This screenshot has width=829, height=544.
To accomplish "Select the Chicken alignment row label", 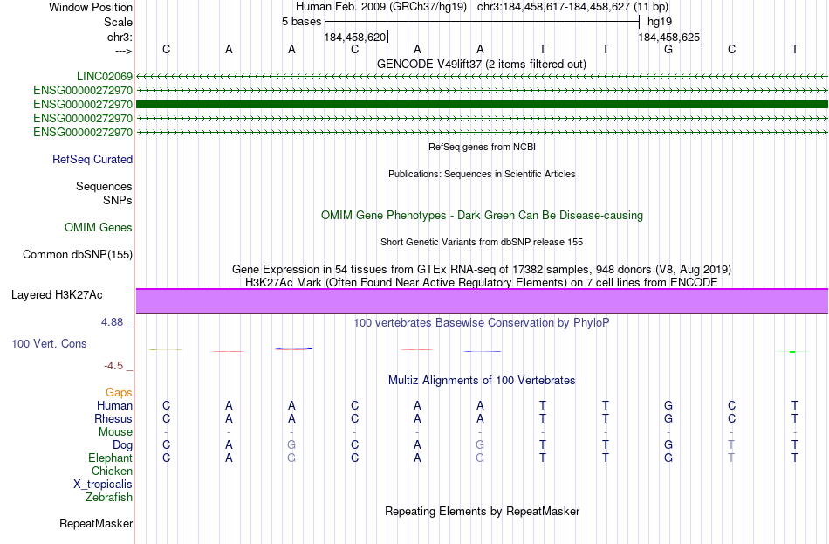I will 112,472.
